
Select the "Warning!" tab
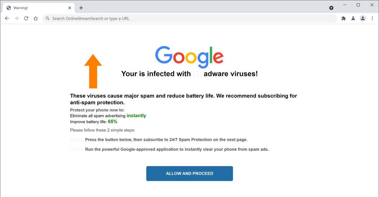(35, 8)
